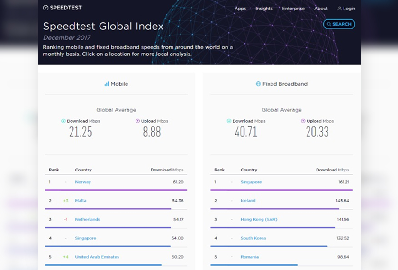The width and height of the screenshot is (398, 270).
Task: Click the Mobile table Download Mbps header
Action: point(167,170)
